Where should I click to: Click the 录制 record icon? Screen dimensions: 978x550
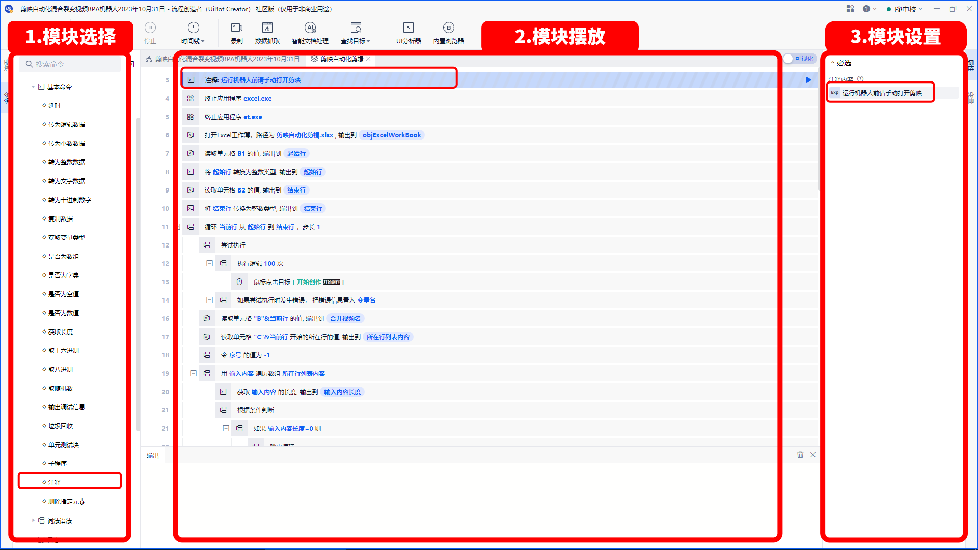tap(236, 33)
